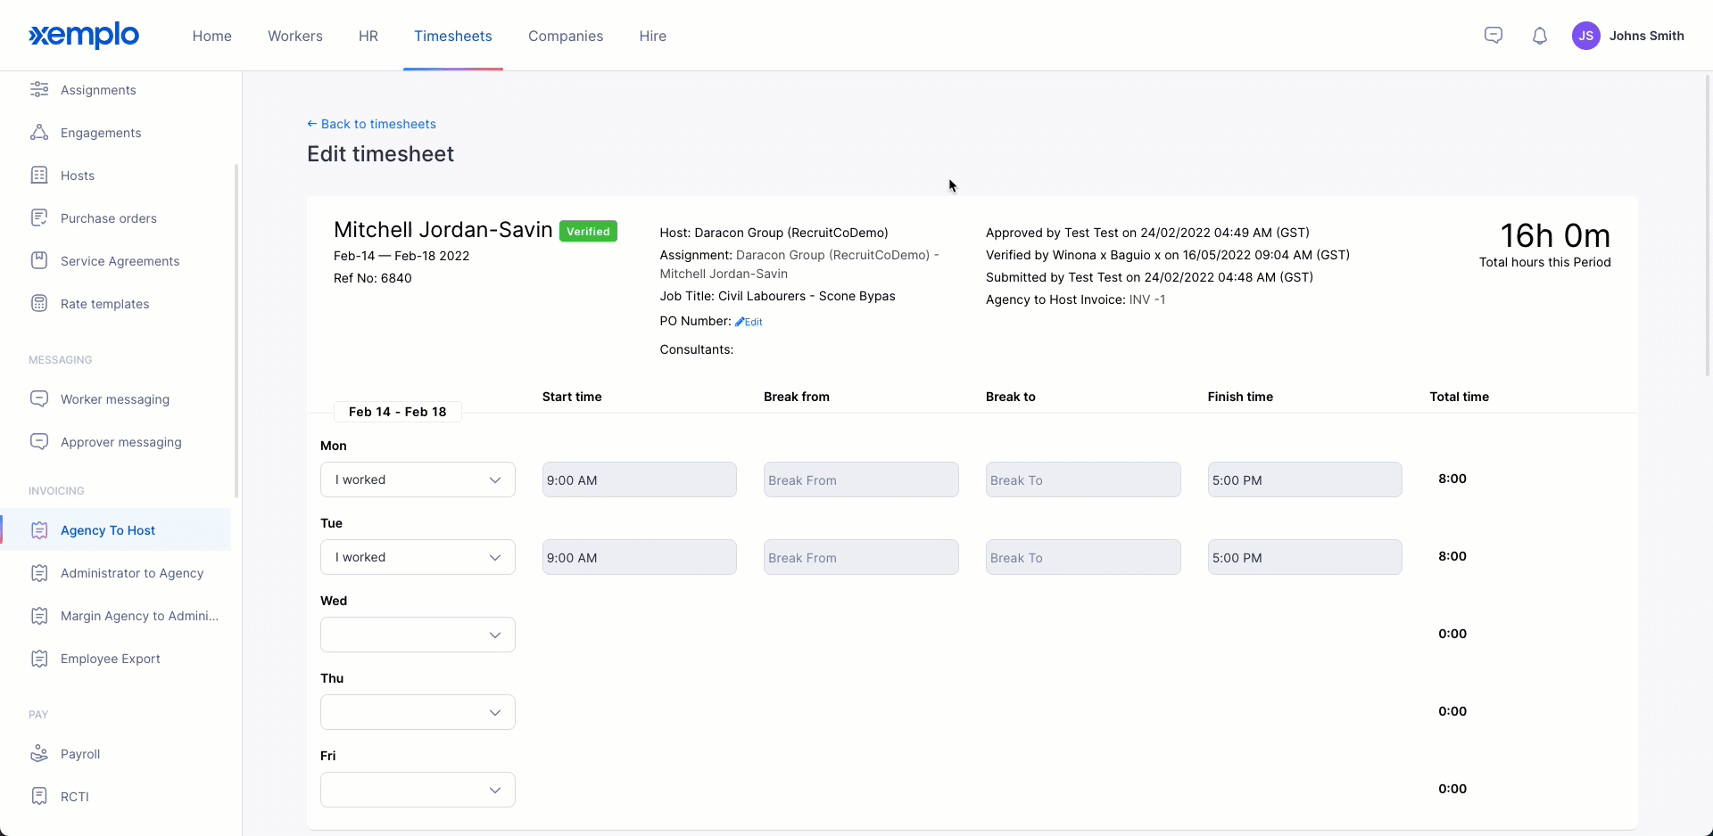
Task: Open Wednesday work type dropdown
Action: 418,635
